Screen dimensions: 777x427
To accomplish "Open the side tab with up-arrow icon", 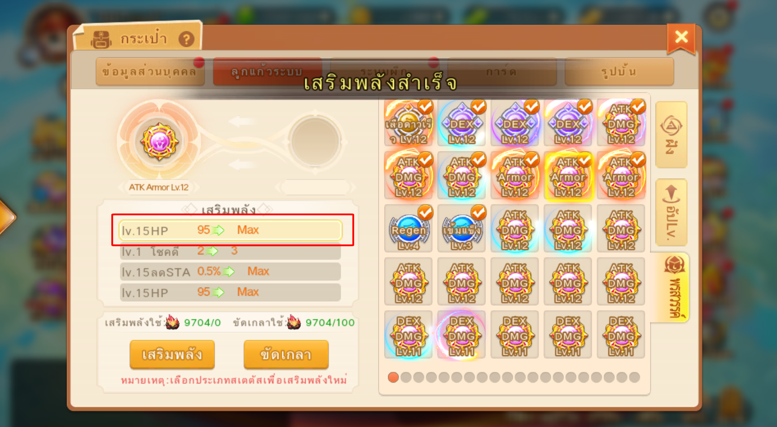I will click(x=671, y=212).
